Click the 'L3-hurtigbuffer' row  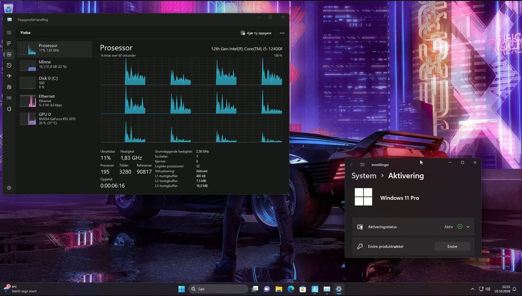tap(182, 186)
